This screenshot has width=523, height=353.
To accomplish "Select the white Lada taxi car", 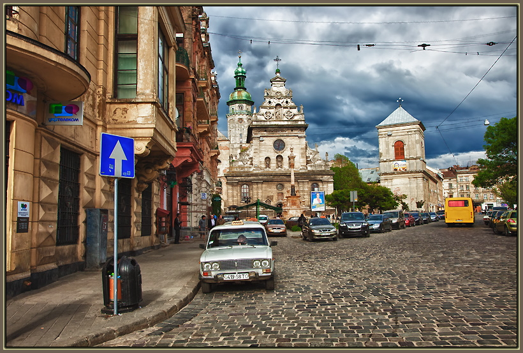I will point(237,254).
